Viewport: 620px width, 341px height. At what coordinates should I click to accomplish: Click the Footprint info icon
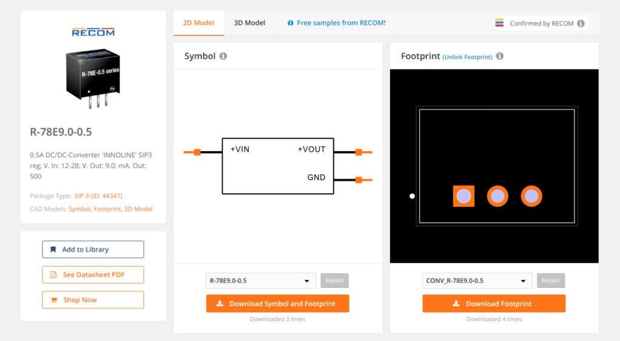coord(500,56)
